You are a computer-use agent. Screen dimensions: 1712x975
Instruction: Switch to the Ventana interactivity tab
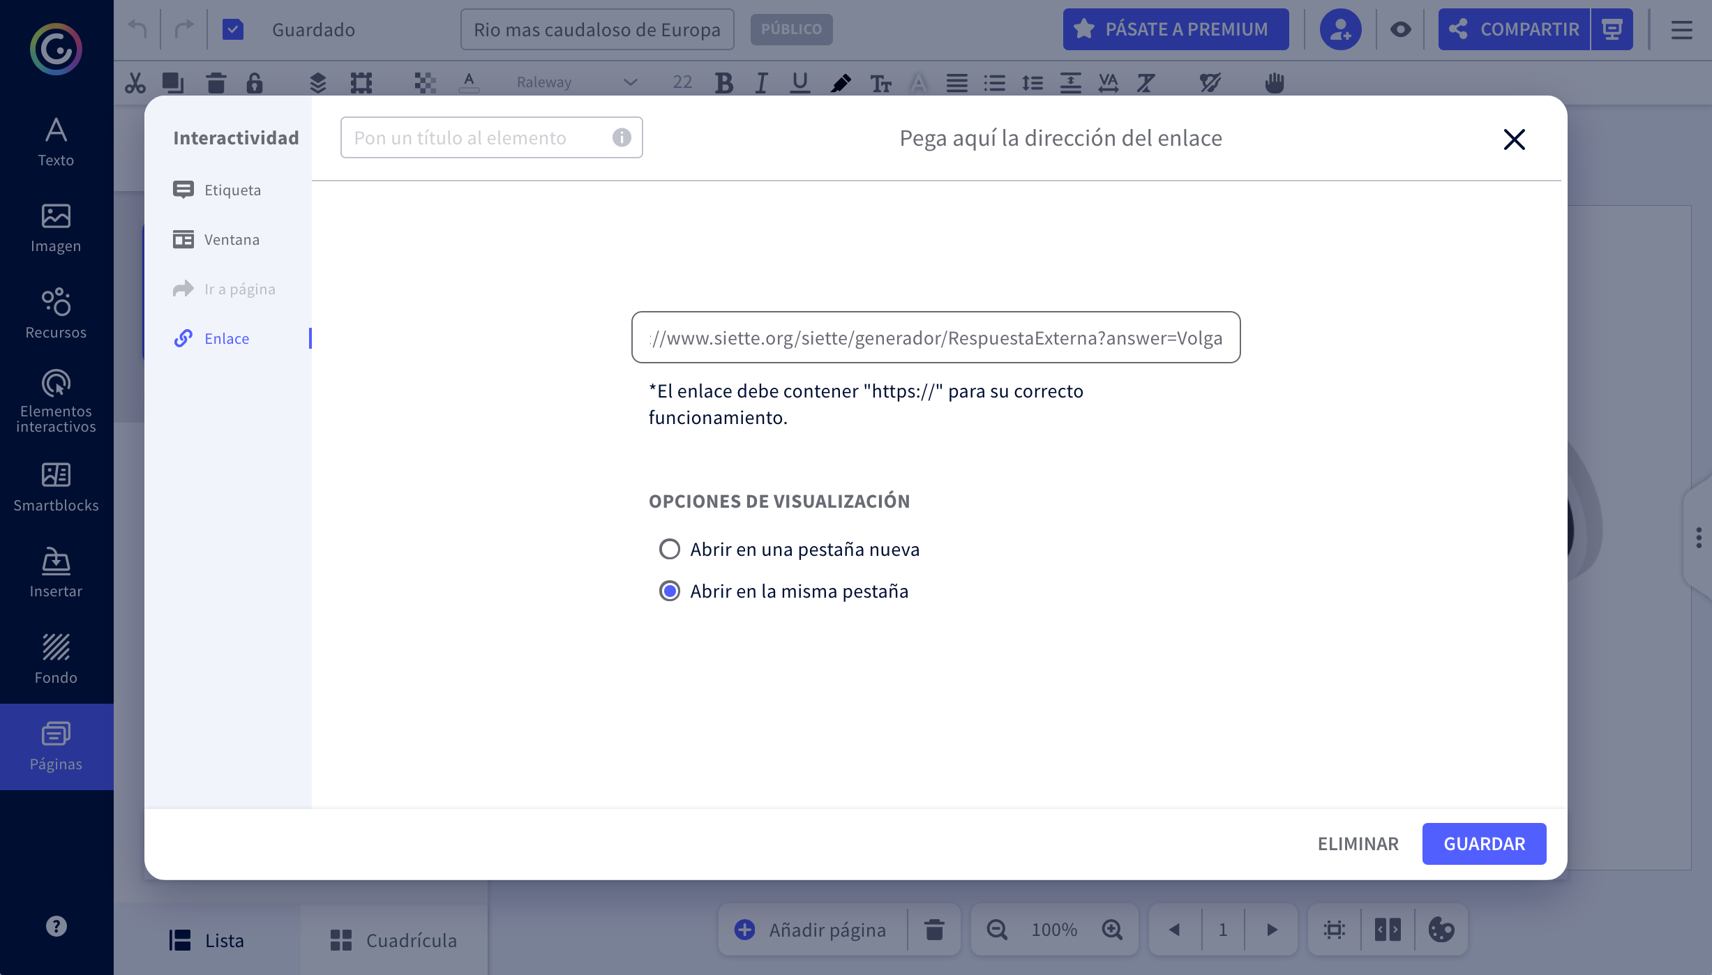pos(231,239)
